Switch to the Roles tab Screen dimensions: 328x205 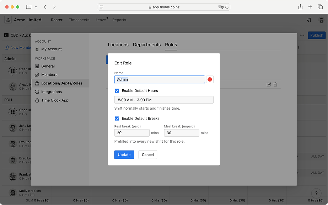[x=171, y=45]
